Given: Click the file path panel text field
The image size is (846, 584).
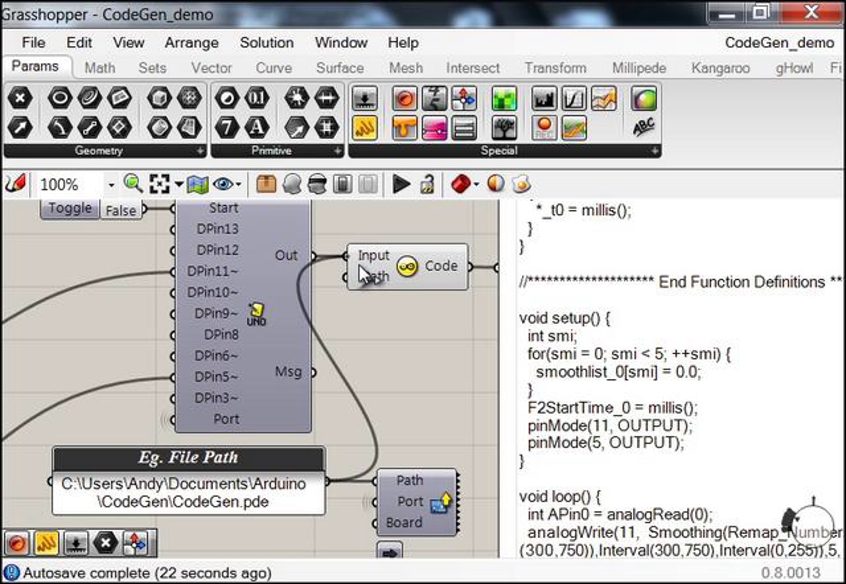Looking at the screenshot, I should pyautogui.click(x=189, y=492).
